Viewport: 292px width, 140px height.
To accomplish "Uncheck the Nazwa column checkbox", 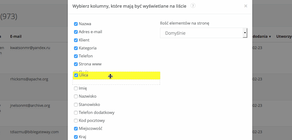I will [76, 24].
